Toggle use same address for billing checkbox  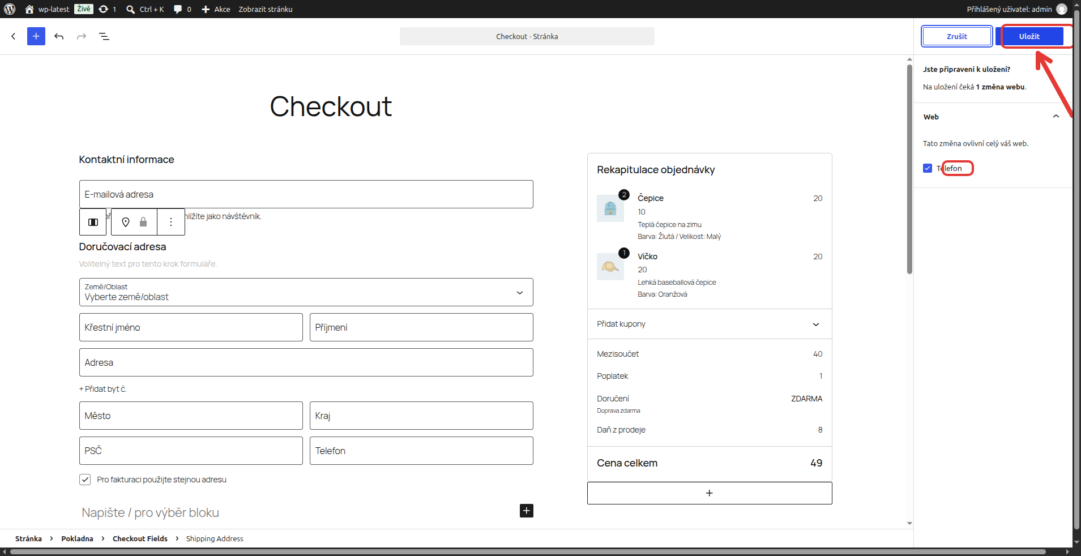85,480
